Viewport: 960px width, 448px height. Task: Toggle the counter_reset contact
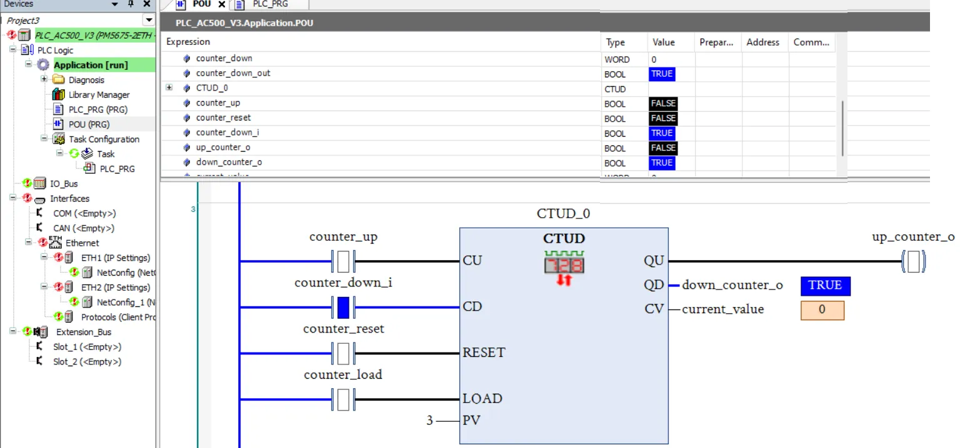(343, 353)
